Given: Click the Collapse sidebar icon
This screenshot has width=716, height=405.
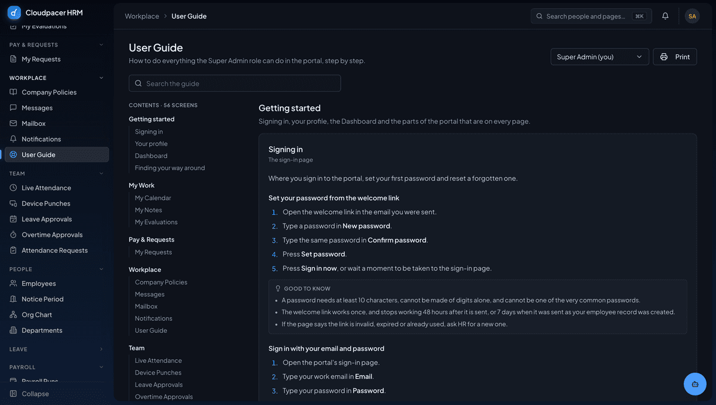Looking at the screenshot, I should pos(14,394).
